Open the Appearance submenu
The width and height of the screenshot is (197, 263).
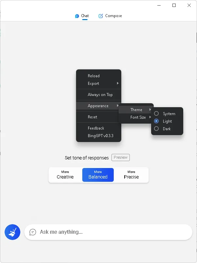[98, 106]
